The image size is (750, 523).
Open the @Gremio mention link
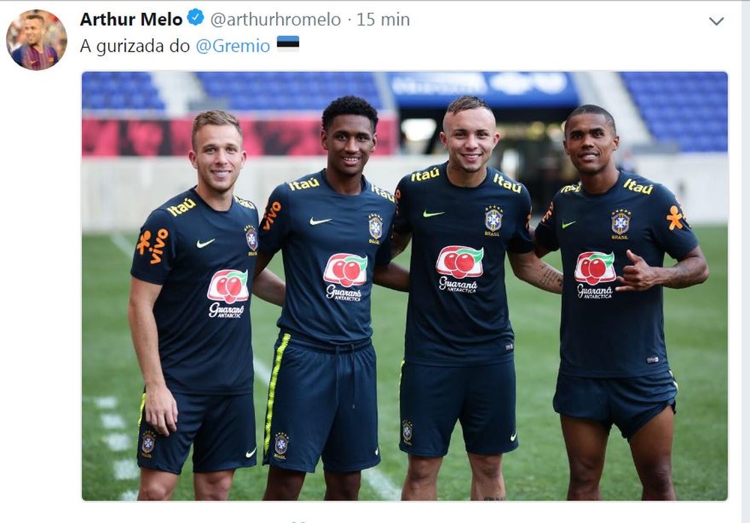[233, 46]
